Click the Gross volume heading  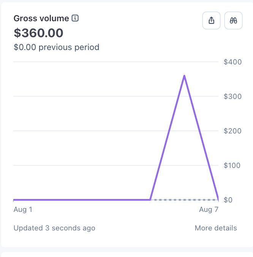[41, 18]
